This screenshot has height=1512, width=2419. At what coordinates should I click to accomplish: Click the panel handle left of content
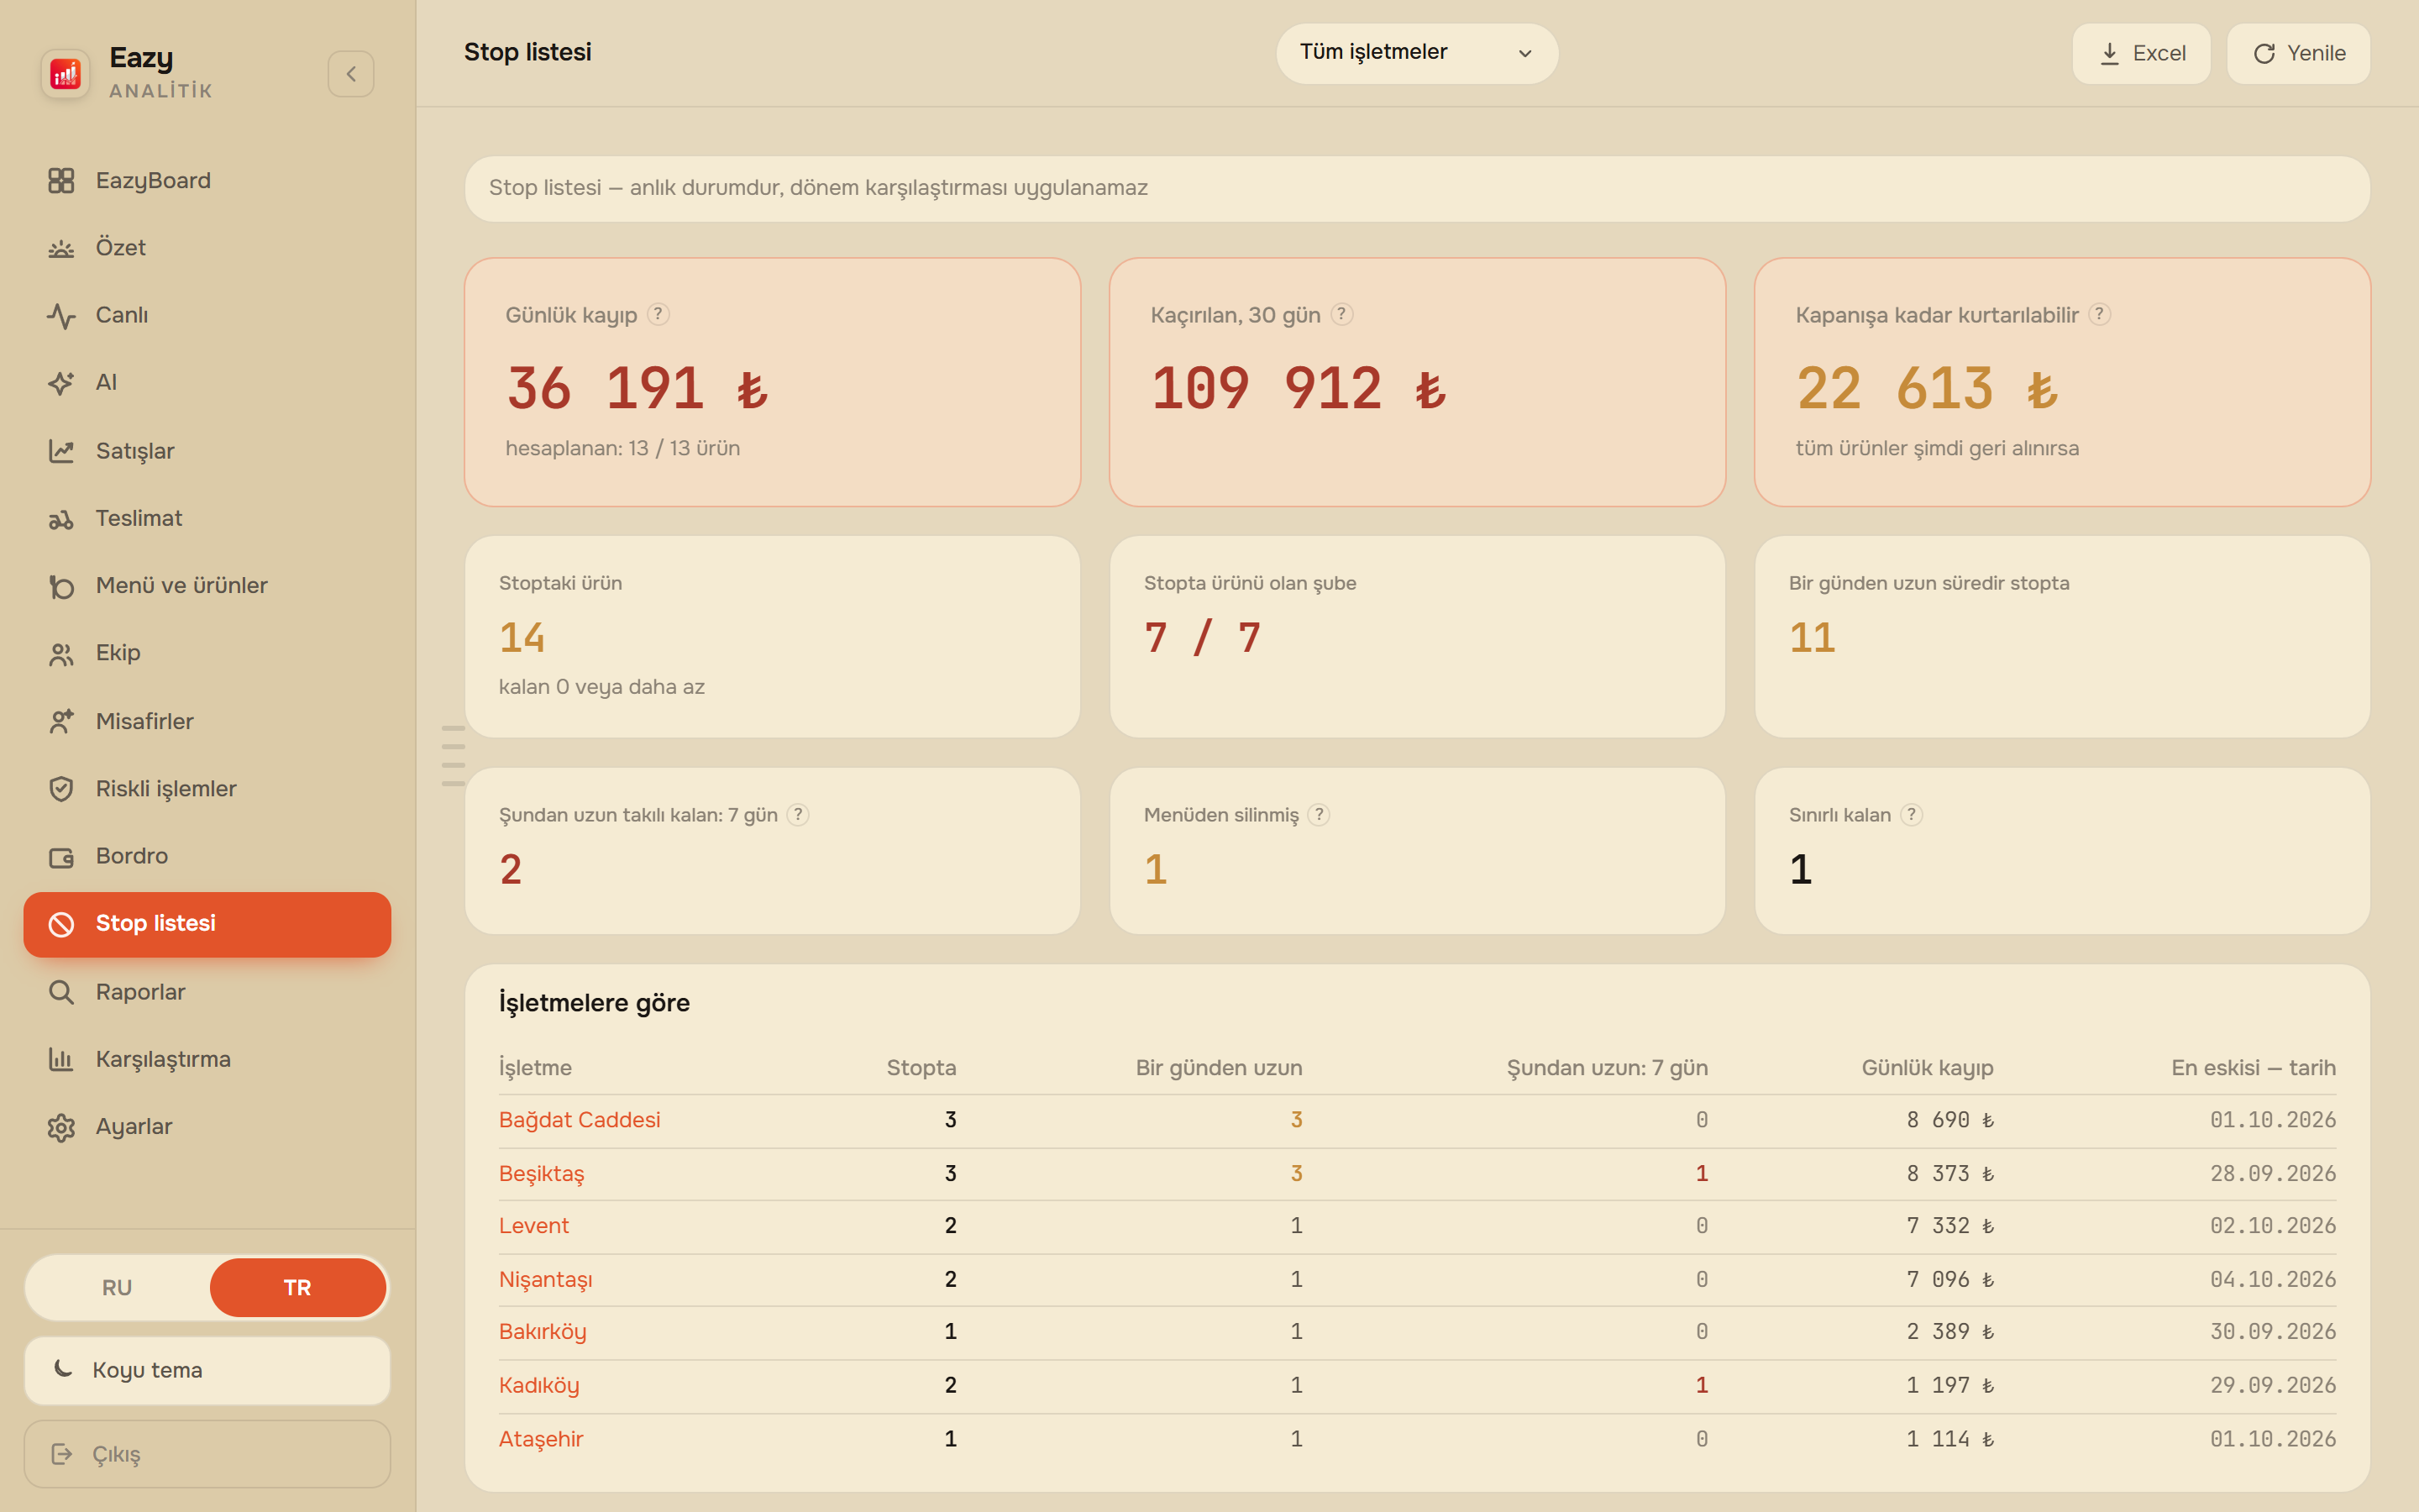(453, 756)
